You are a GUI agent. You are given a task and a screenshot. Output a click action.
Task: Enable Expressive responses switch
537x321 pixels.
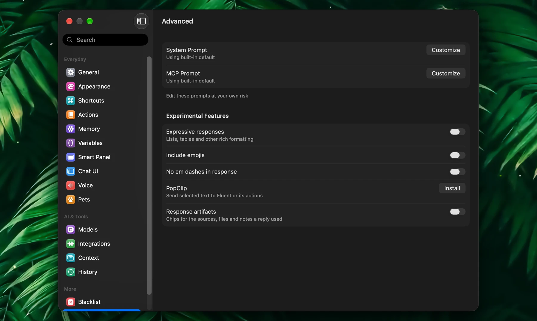457,132
